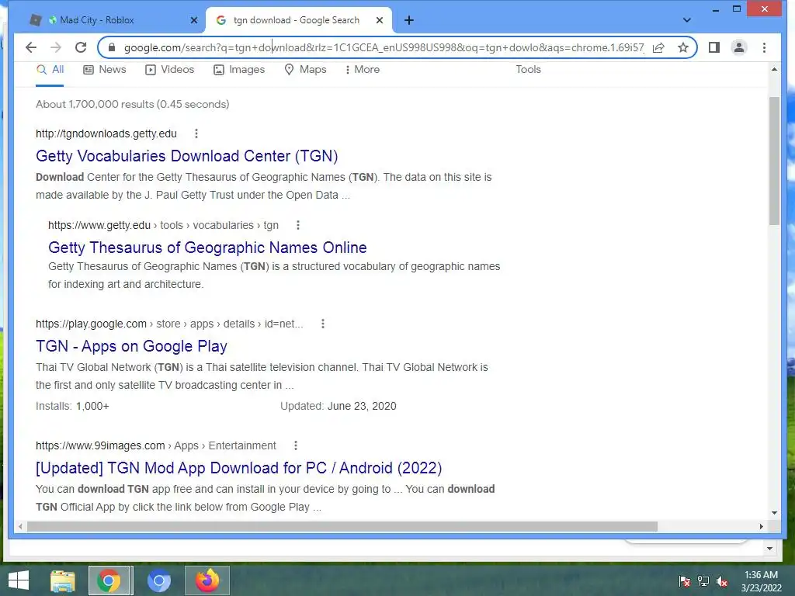Screen dimensions: 795x596
Task: Click the scroll down arrow of page
Action: (774, 513)
